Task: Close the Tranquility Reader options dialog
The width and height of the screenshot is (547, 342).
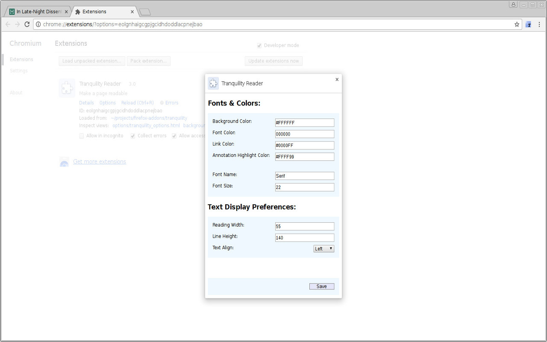Action: click(337, 80)
